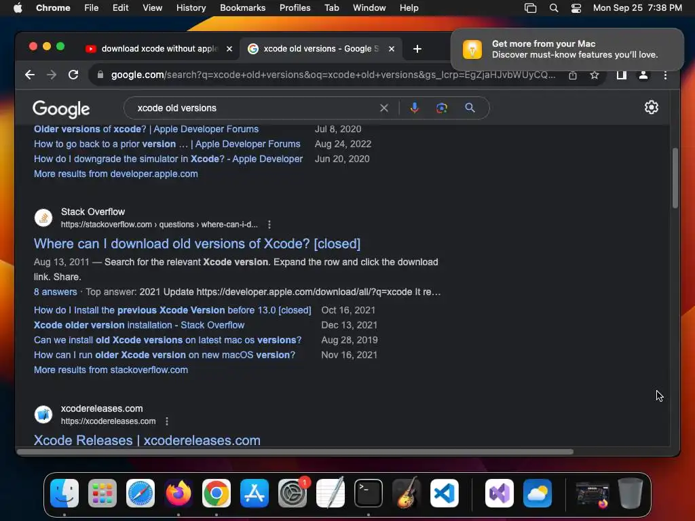
Task: Open the Window menu
Action: click(369, 7)
